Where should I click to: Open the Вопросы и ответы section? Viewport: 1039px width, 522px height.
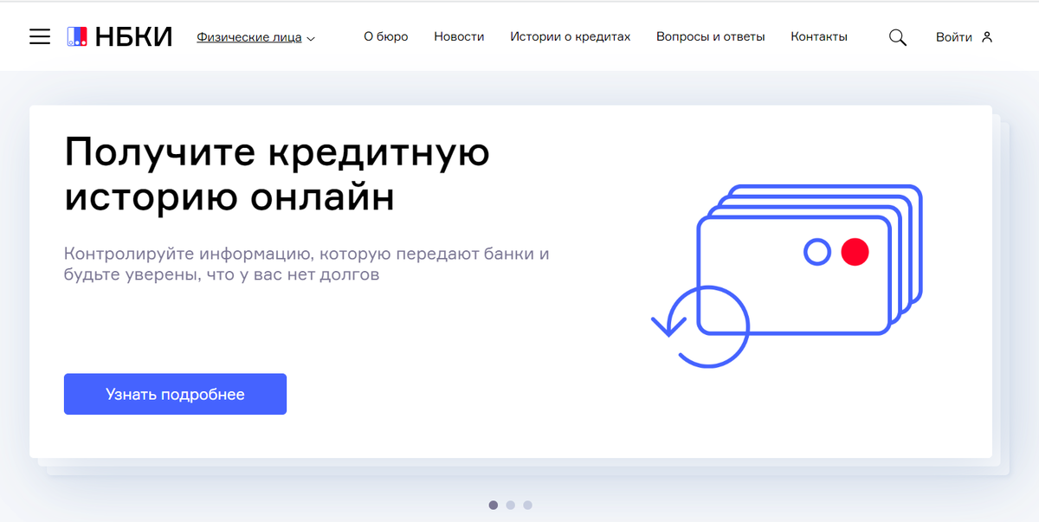[x=711, y=36]
